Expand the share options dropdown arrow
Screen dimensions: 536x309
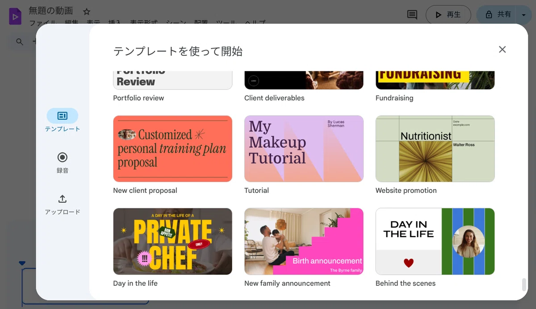click(524, 15)
